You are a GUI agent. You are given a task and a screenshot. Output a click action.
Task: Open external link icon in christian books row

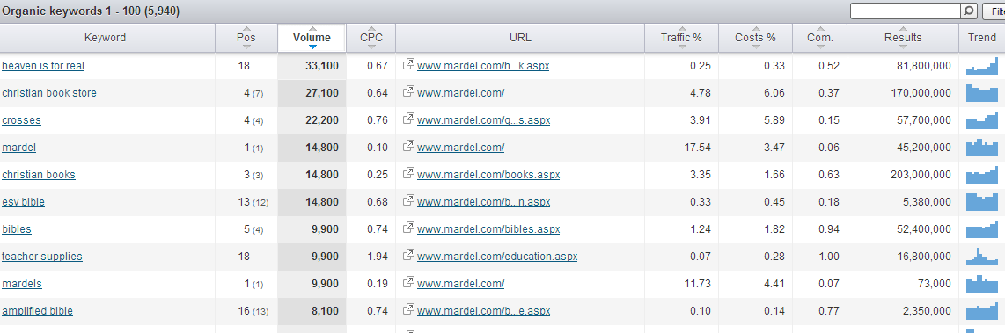coord(407,174)
